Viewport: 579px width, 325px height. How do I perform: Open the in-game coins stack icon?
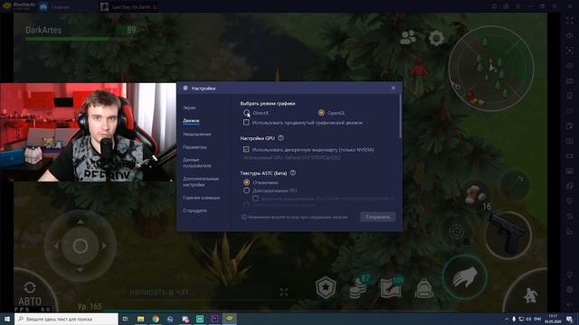click(x=358, y=287)
